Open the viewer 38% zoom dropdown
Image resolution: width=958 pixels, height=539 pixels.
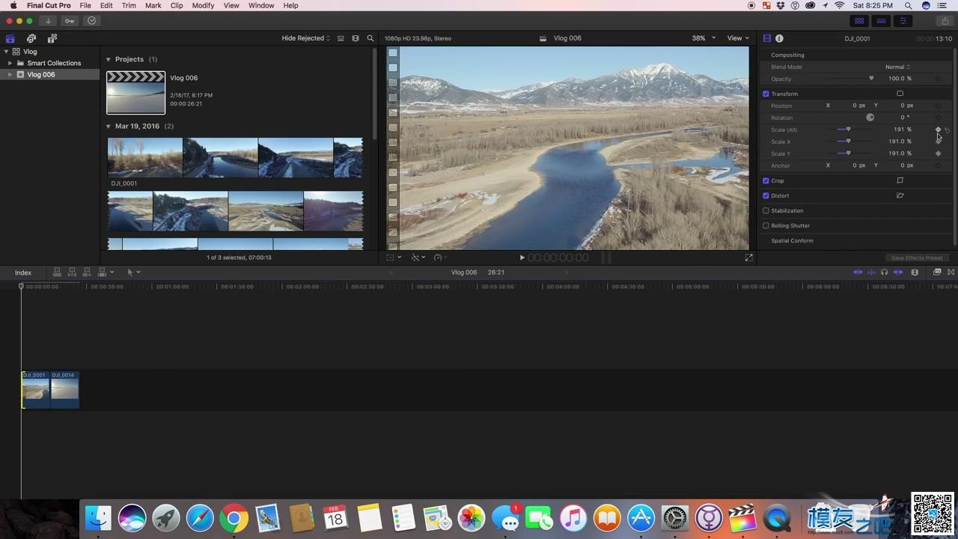tap(703, 38)
